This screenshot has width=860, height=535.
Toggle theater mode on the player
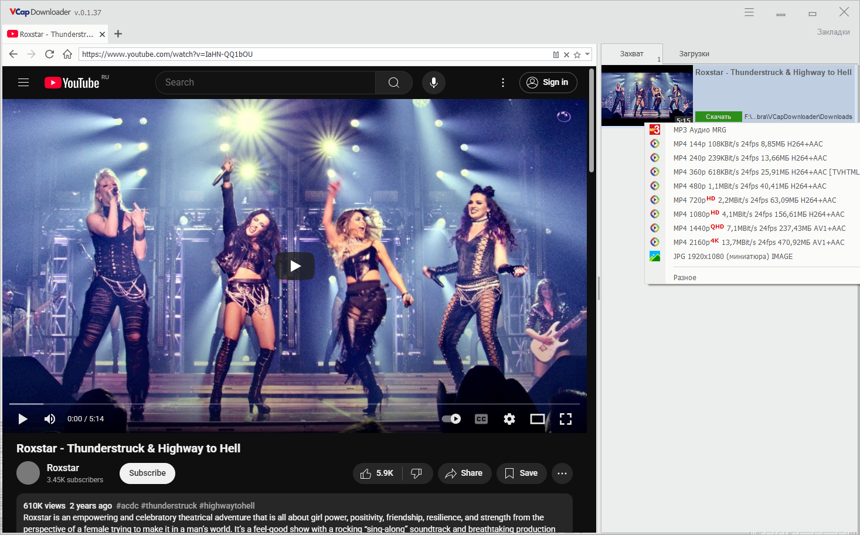coord(538,419)
